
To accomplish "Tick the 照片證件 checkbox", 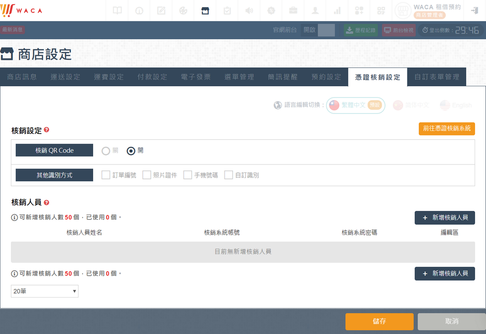I will pos(147,175).
